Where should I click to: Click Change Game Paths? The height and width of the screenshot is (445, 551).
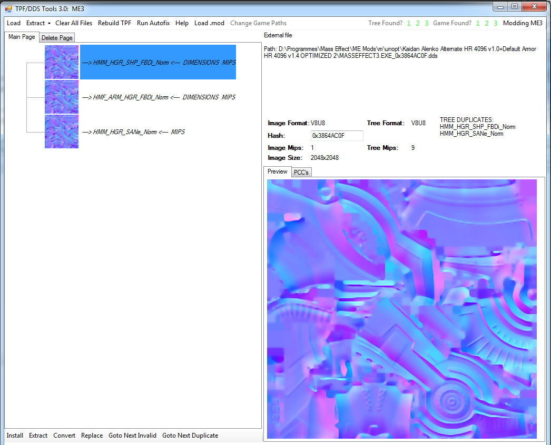pyautogui.click(x=258, y=23)
